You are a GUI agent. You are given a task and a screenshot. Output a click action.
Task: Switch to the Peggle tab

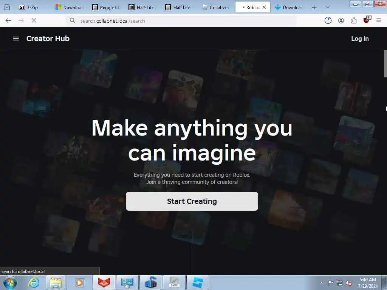106,8
